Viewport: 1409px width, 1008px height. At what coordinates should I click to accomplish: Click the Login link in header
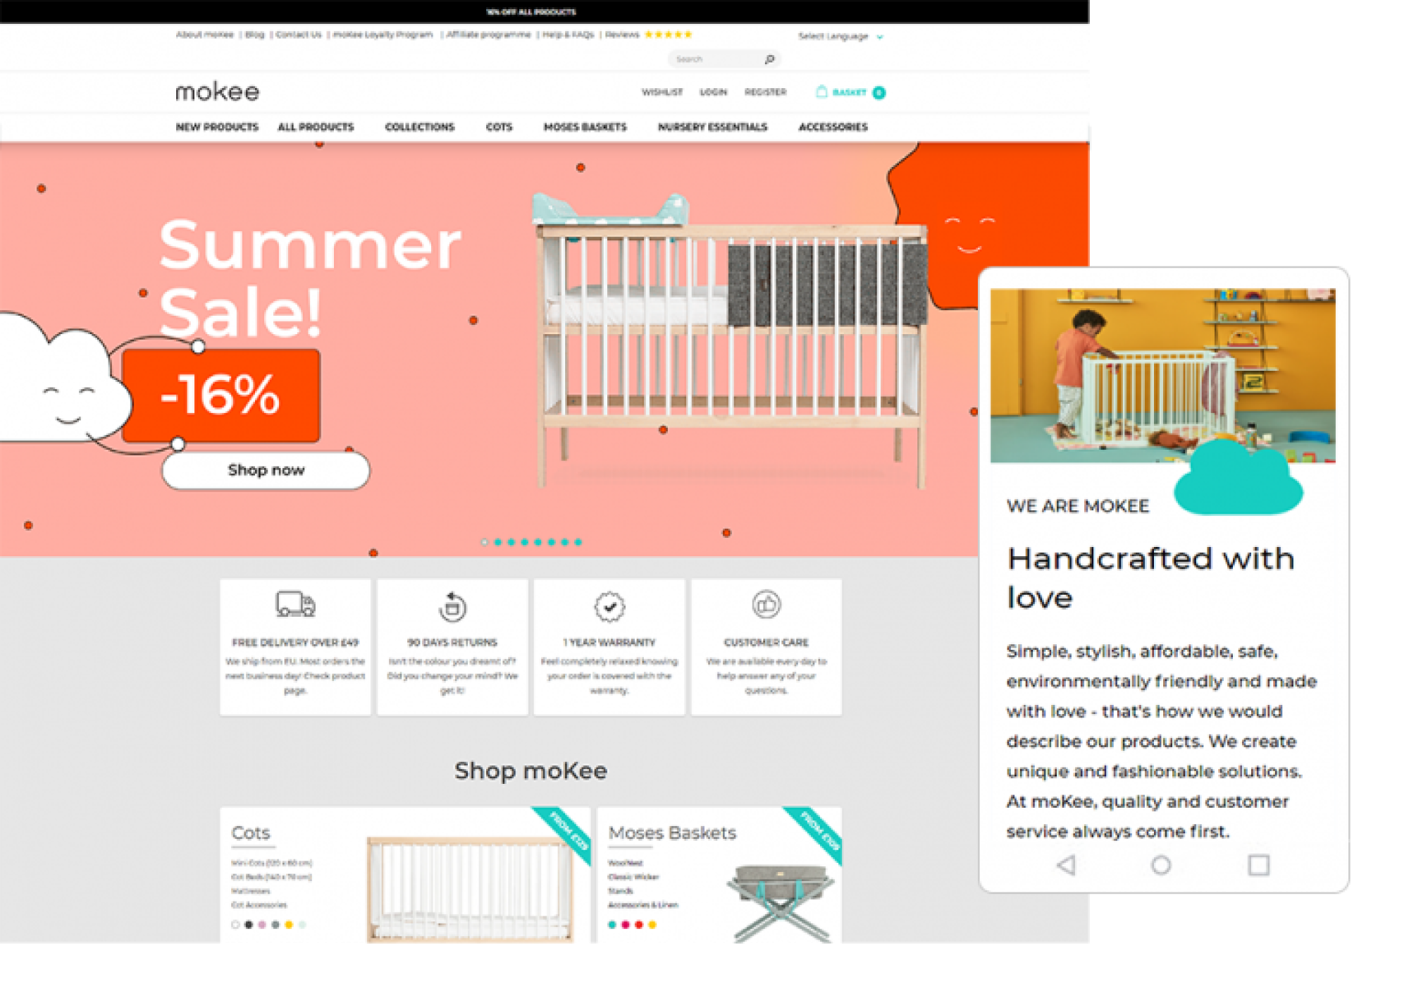coord(713,90)
